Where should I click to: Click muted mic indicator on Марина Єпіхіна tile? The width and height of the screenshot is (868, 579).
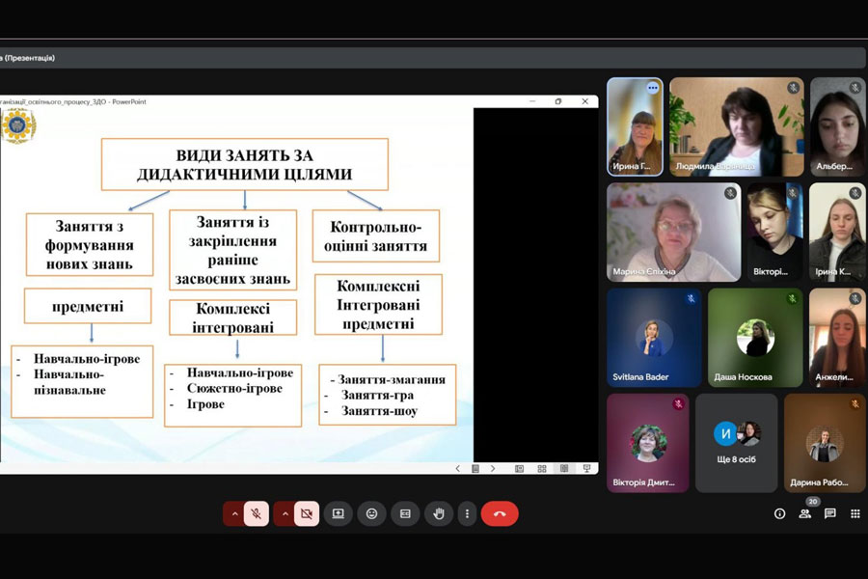[x=731, y=193]
